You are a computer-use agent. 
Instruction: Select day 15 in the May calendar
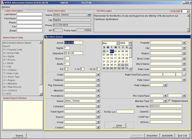click(108, 58)
